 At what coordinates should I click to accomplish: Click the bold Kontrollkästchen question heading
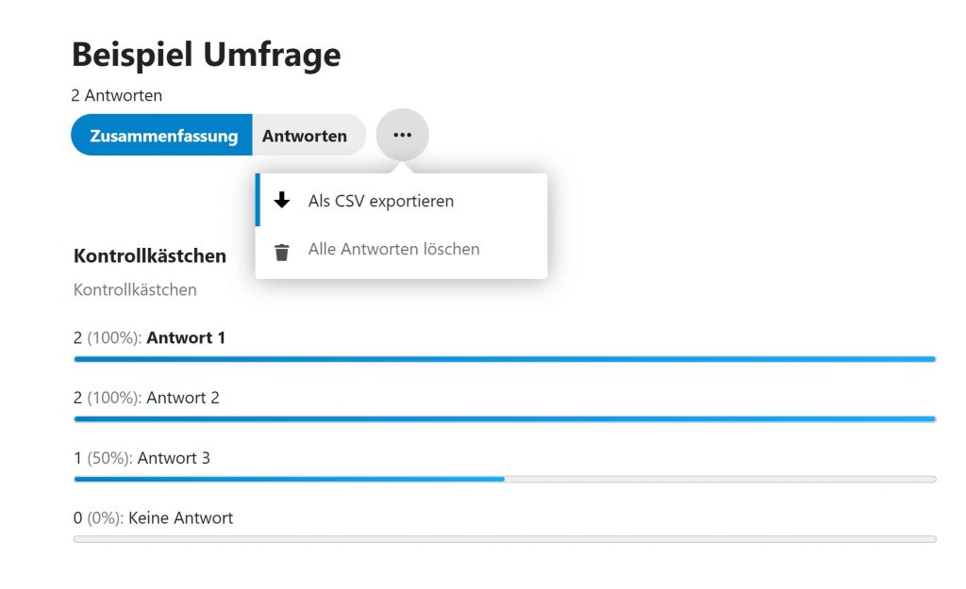point(149,255)
